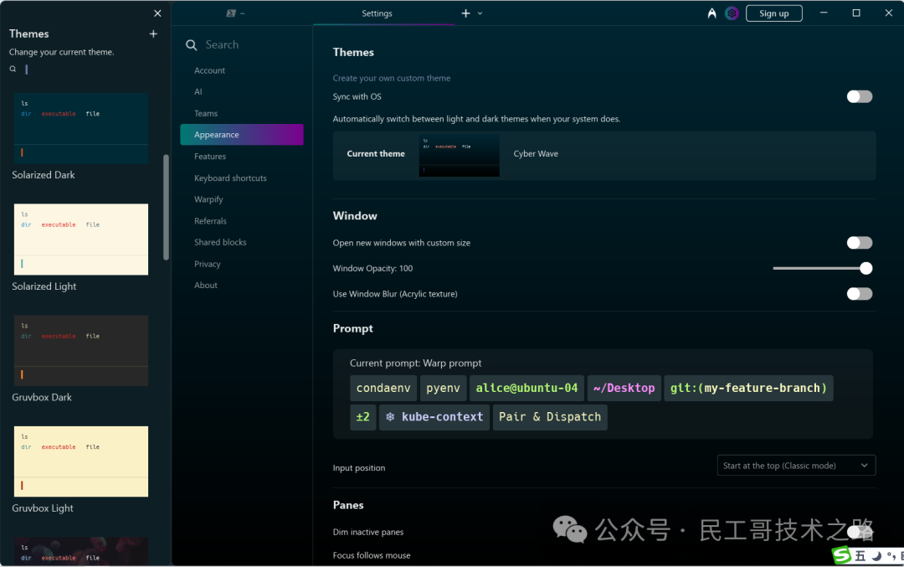Viewport: 904px width, 567px height.
Task: Open the Warp AI icon in title bar
Action: click(x=712, y=13)
